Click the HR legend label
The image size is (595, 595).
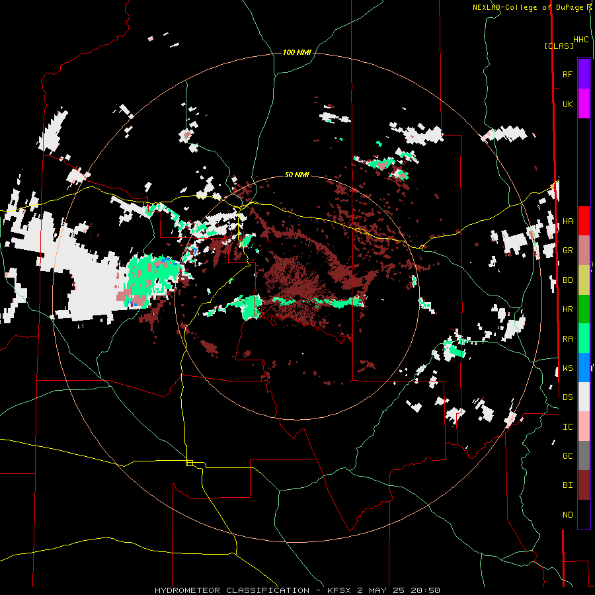568,309
